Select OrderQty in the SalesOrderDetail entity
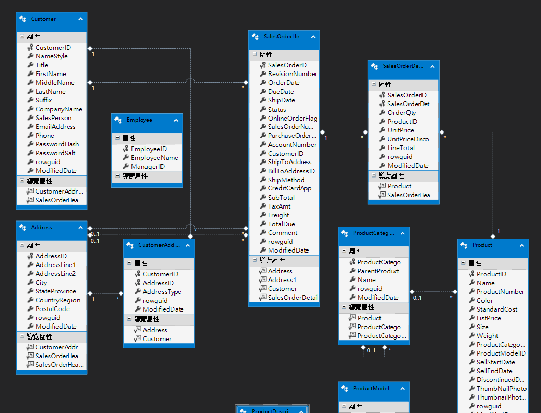Viewport: 541px width, 413px height. (x=401, y=113)
